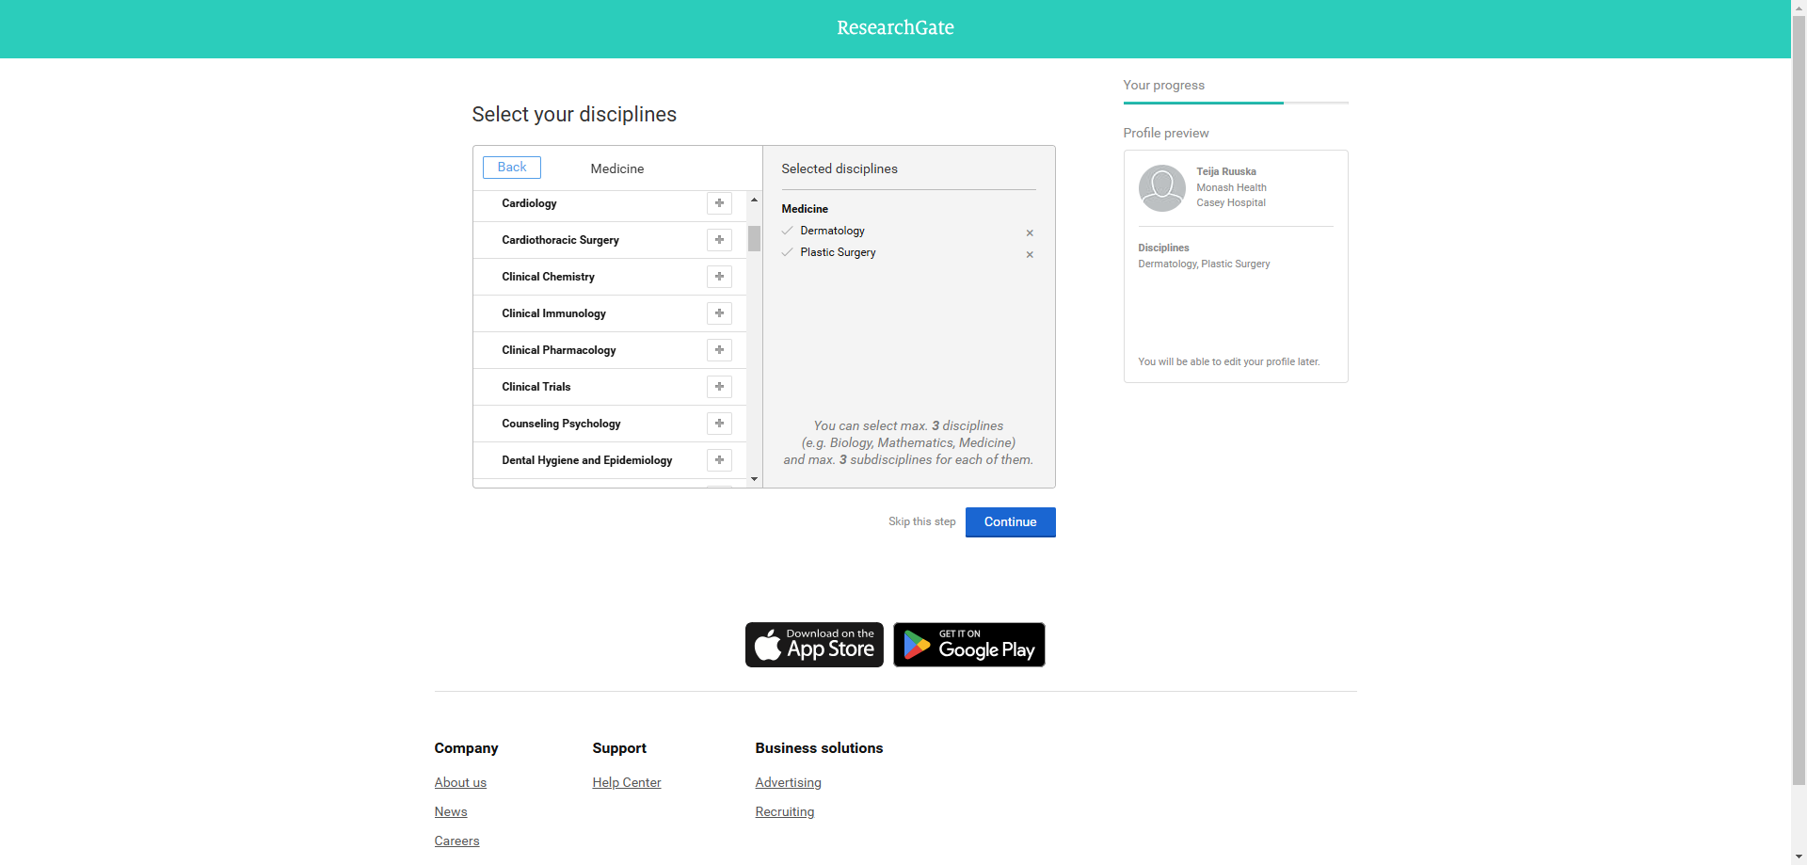Remove Plastic Surgery with its X icon
The height and width of the screenshot is (865, 1807).
(x=1030, y=255)
